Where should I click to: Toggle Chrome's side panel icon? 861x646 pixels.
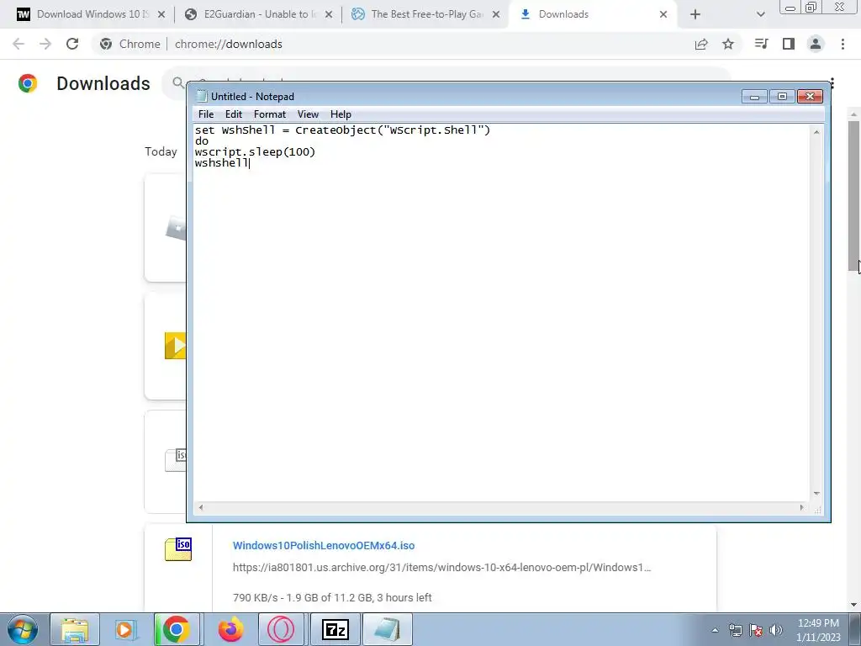pyautogui.click(x=789, y=44)
